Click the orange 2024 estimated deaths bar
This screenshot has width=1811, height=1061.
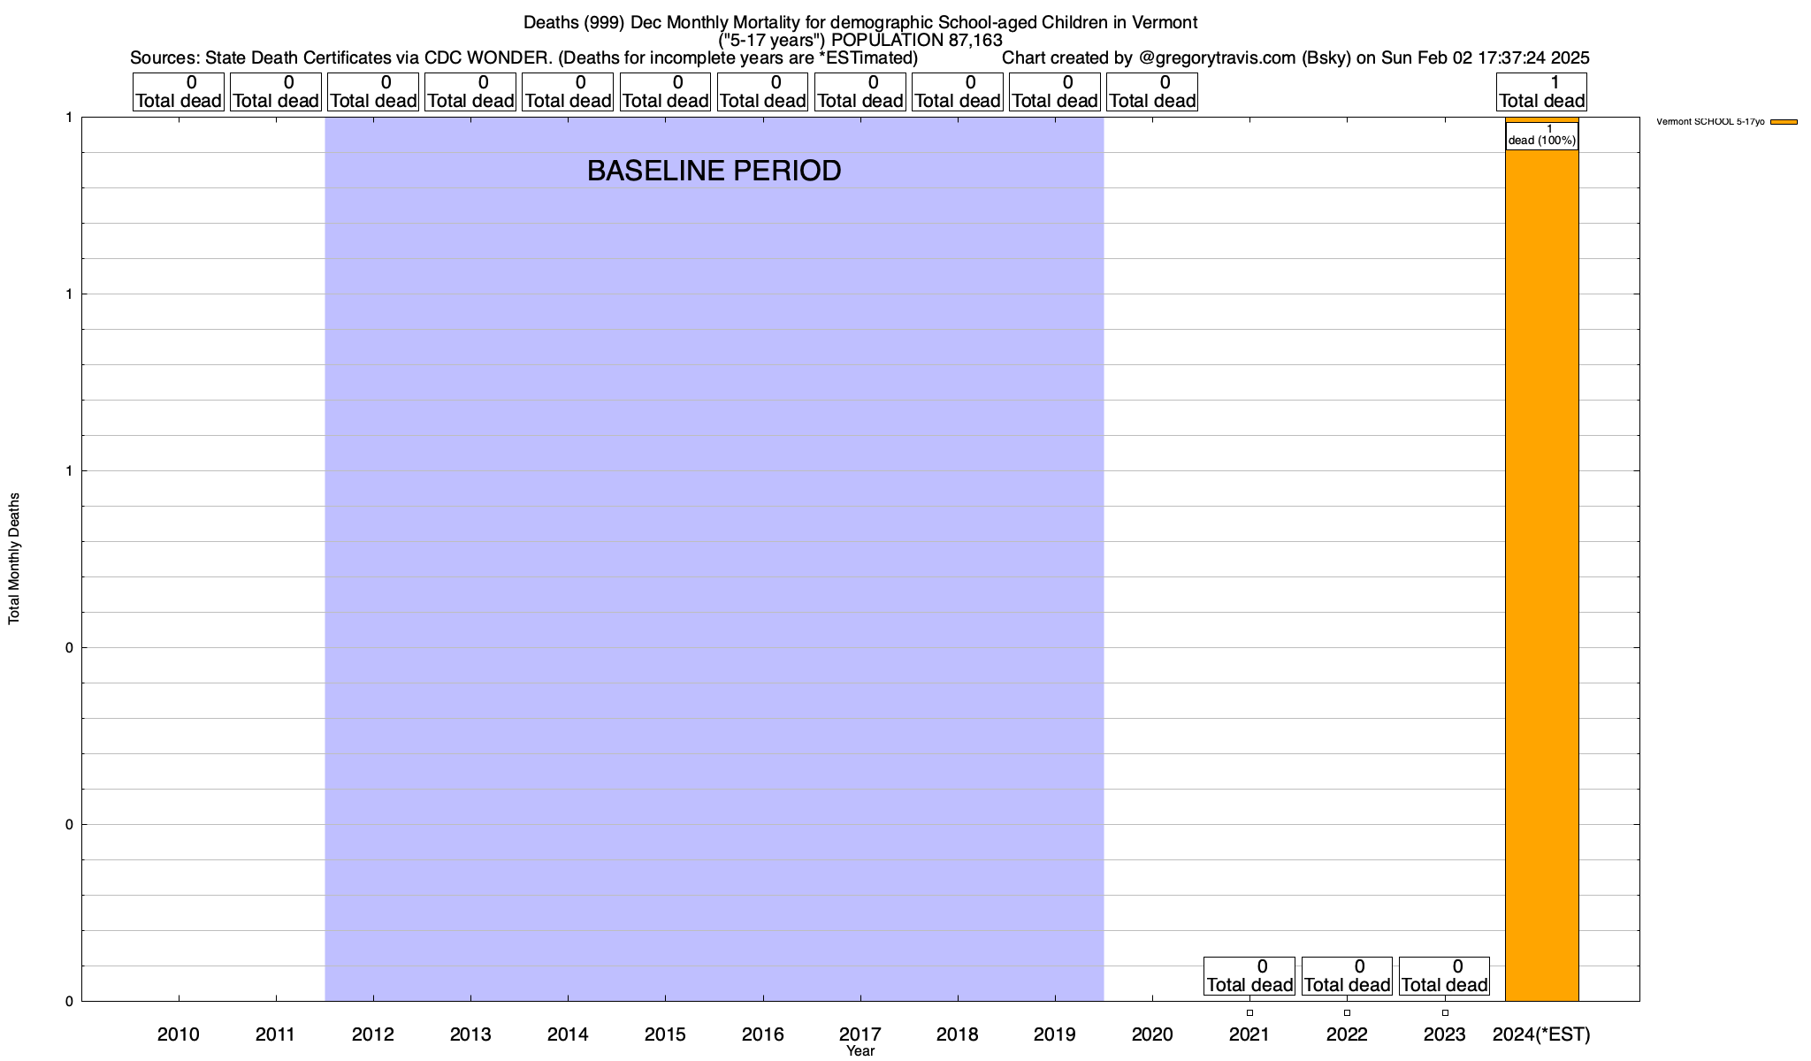pos(1541,575)
